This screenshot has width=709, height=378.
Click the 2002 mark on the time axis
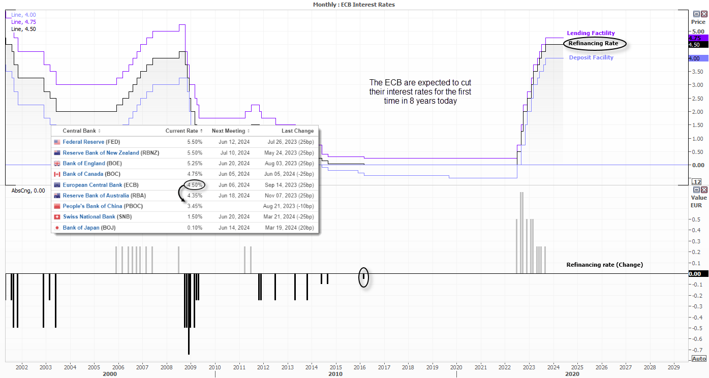[21, 366]
